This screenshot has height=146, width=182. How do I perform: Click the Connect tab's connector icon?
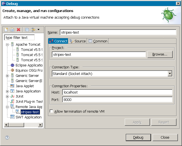tap(51, 41)
